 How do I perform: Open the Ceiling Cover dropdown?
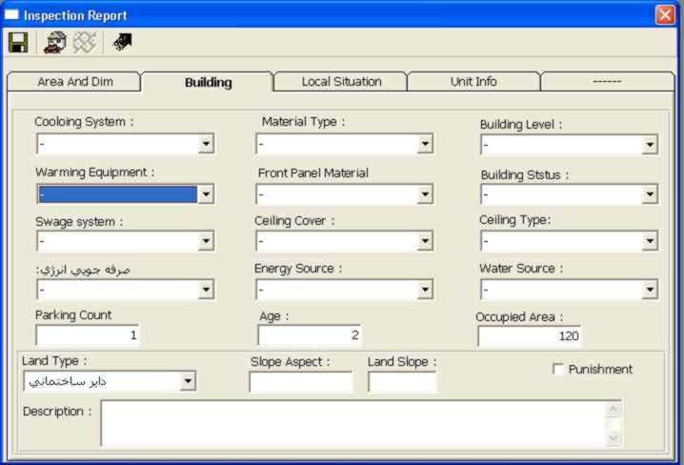(x=425, y=241)
